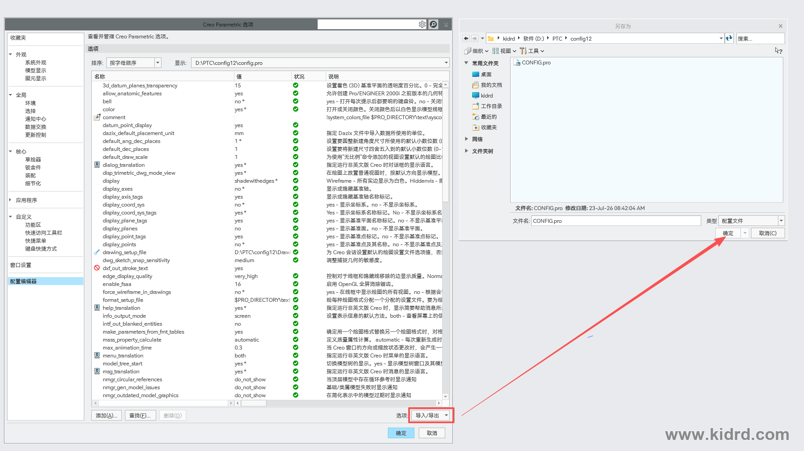Select 配置编辑器 in the left panel
Viewport: 804px width, 451px height.
46,281
